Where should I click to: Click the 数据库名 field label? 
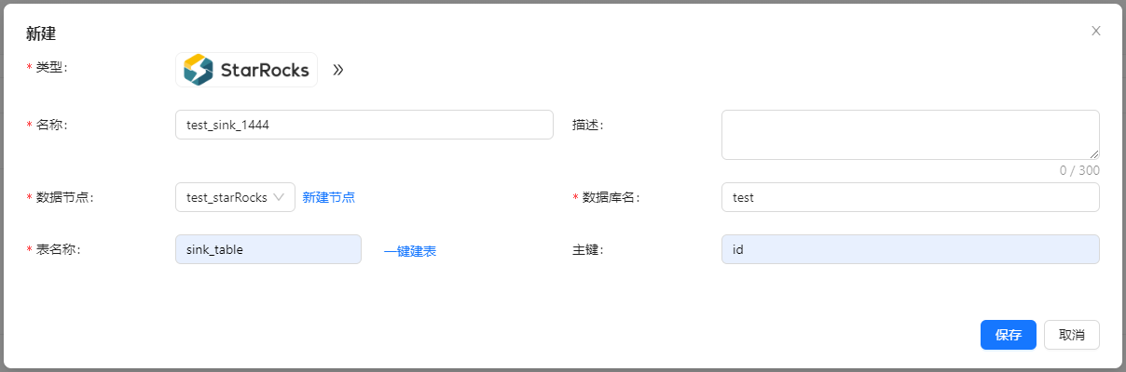click(611, 197)
